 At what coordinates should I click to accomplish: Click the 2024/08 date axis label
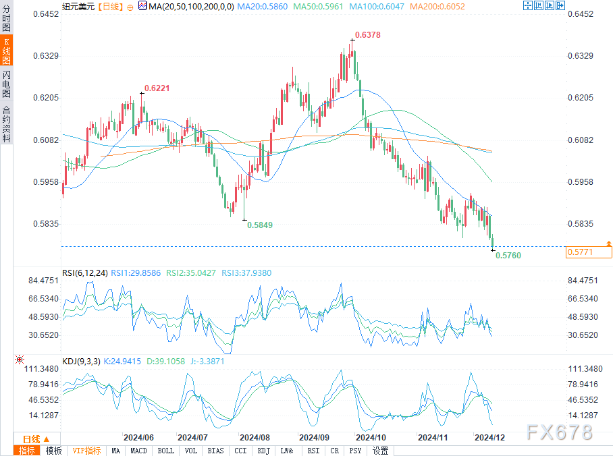[x=255, y=438]
